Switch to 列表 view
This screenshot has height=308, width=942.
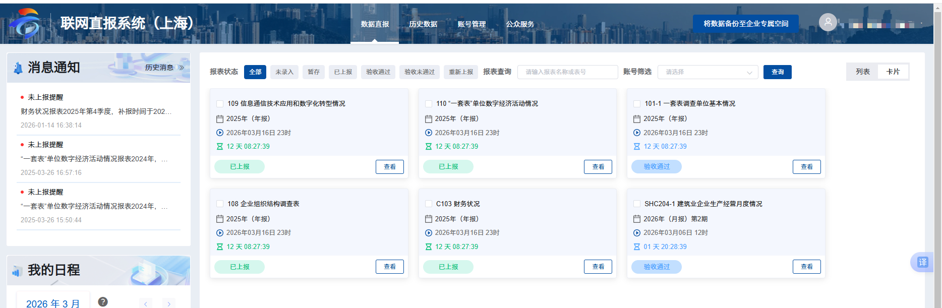(863, 72)
